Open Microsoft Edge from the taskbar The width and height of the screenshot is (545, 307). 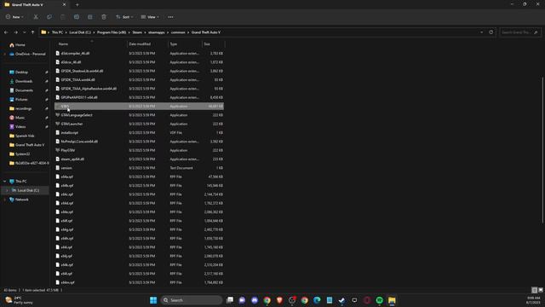click(317, 300)
